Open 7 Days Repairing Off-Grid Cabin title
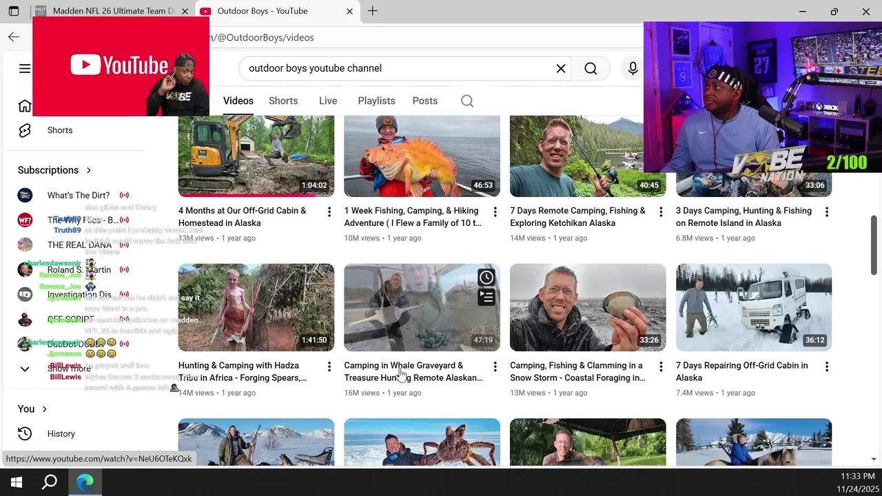 click(741, 372)
